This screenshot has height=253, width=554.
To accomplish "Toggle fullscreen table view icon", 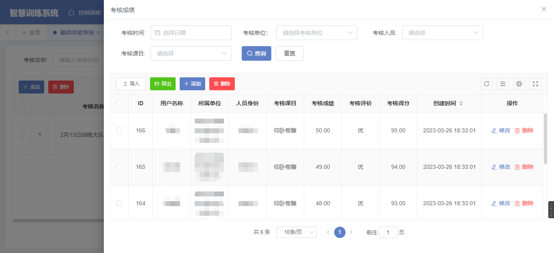I will [x=535, y=84].
